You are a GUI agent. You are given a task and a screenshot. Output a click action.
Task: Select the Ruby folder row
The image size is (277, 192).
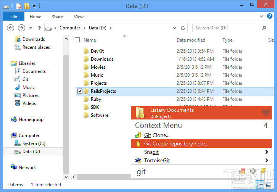tap(175, 99)
